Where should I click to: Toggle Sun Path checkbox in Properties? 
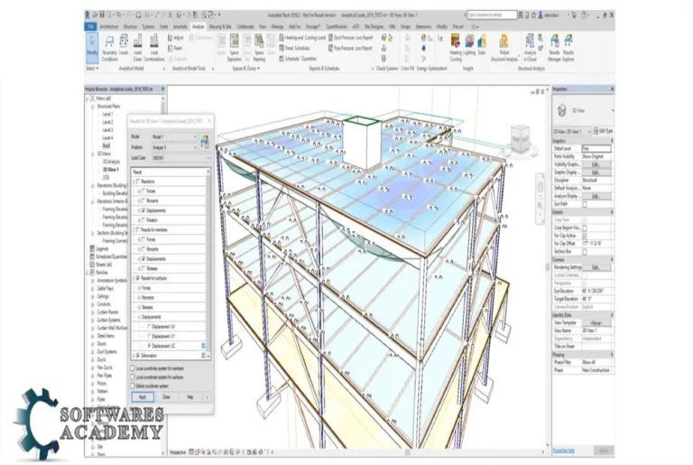[585, 204]
